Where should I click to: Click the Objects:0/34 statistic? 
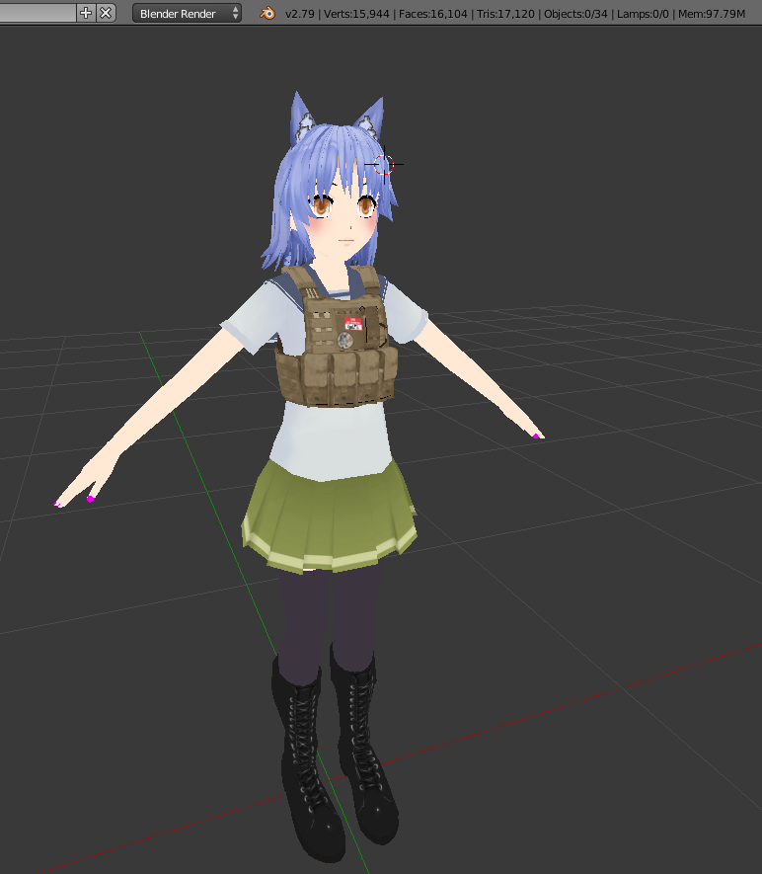coord(575,14)
